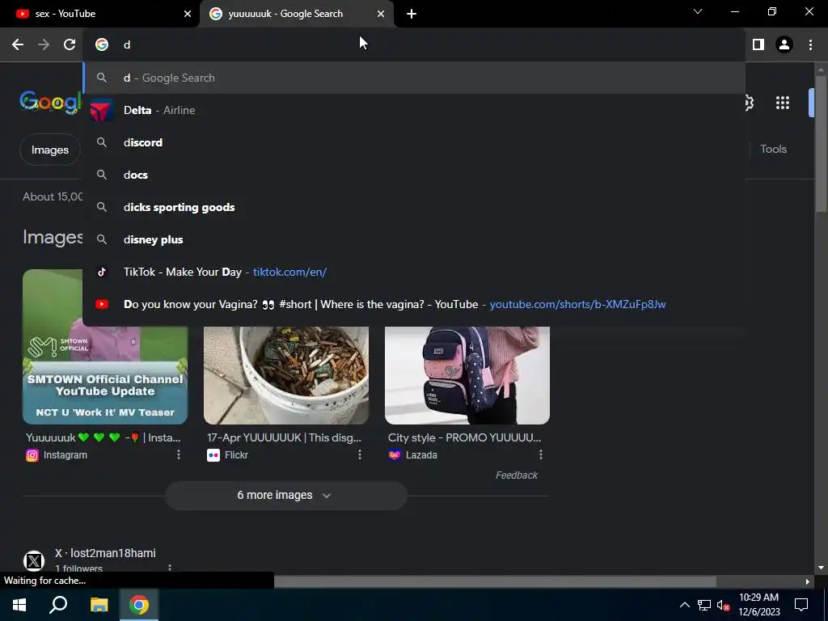The image size is (828, 621).
Task: Open the Chrome profile avatar icon
Action: coord(784,44)
